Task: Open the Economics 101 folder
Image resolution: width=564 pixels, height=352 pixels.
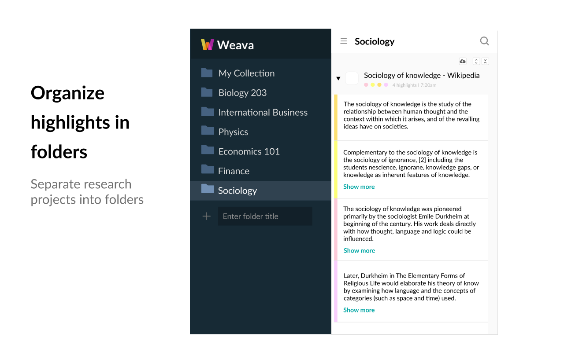Action: pos(249,151)
